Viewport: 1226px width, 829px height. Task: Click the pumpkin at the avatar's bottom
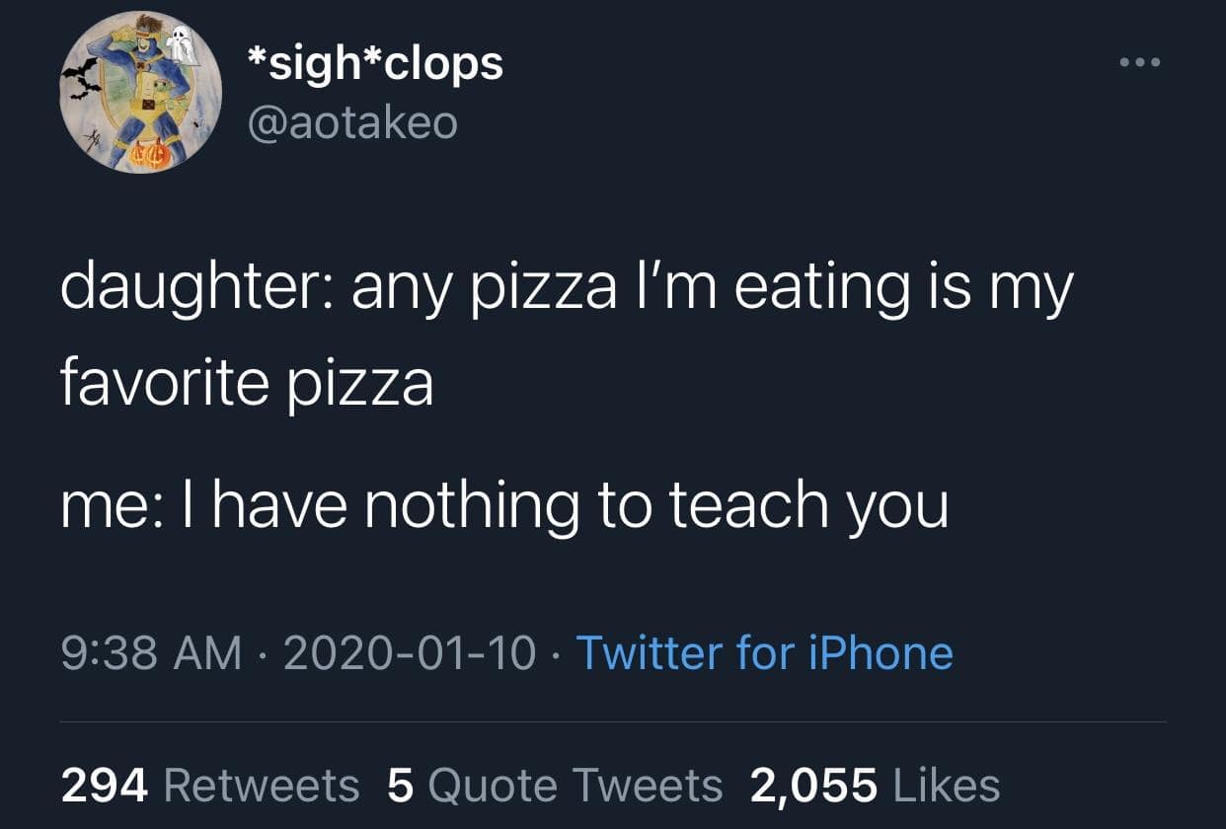(x=154, y=154)
